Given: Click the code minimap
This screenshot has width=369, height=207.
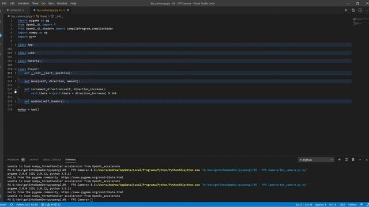Looking at the screenshot, I should tap(360, 22).
